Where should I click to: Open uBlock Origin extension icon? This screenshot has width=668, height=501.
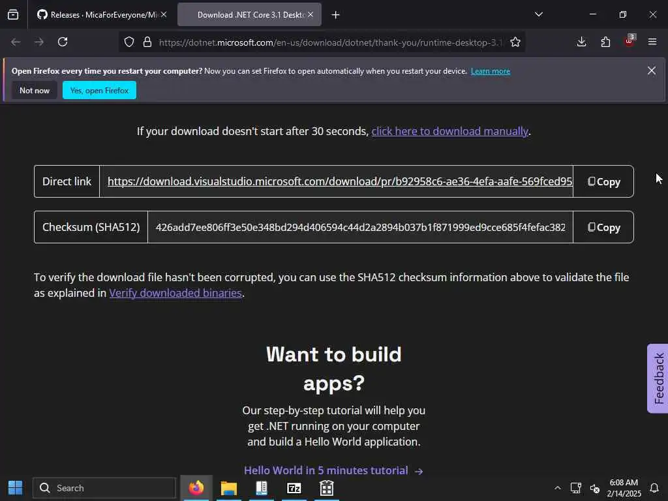coord(630,41)
